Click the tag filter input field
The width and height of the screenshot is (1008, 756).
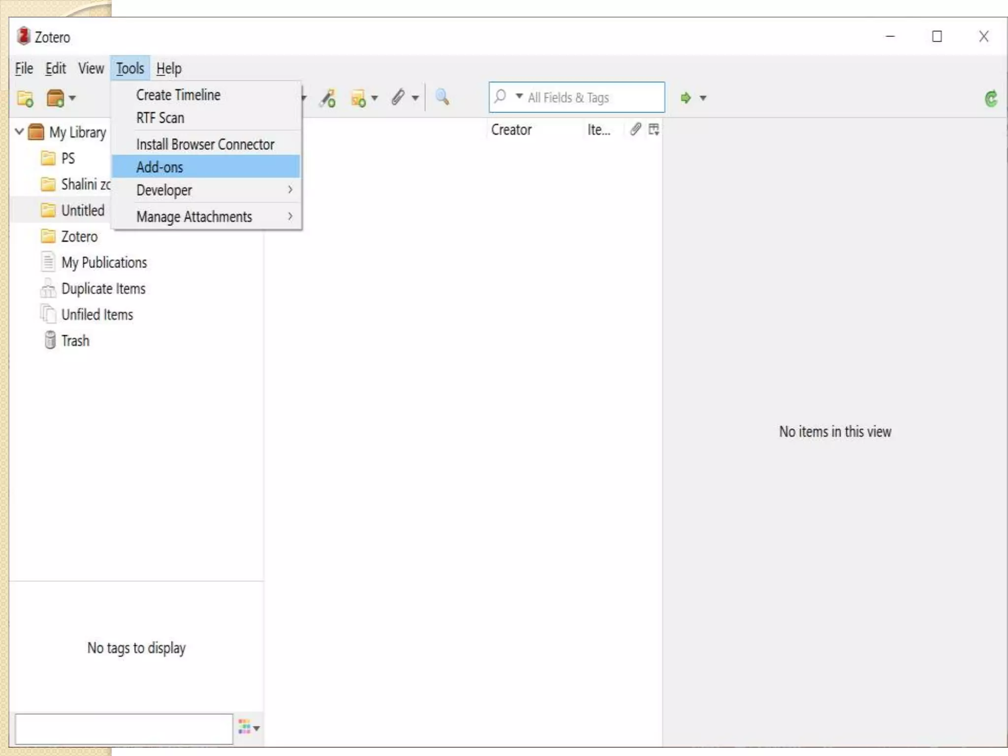124,729
